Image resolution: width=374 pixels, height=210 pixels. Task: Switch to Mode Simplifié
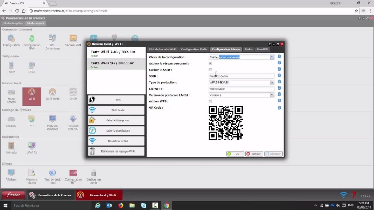click(13, 23)
